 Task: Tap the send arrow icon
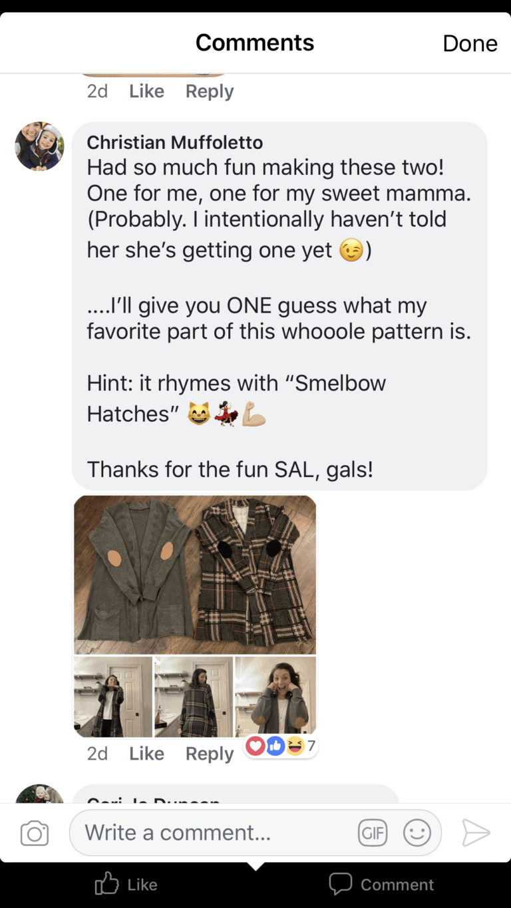pos(476,833)
